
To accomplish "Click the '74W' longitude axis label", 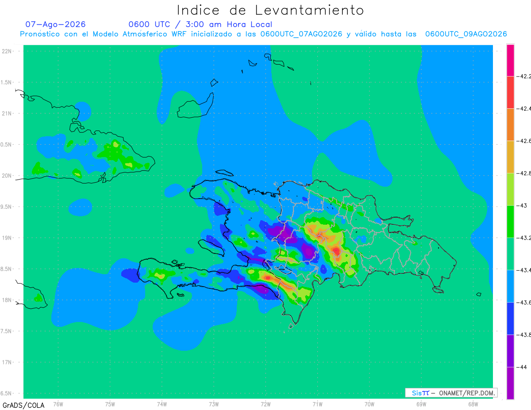I will click(x=162, y=403).
